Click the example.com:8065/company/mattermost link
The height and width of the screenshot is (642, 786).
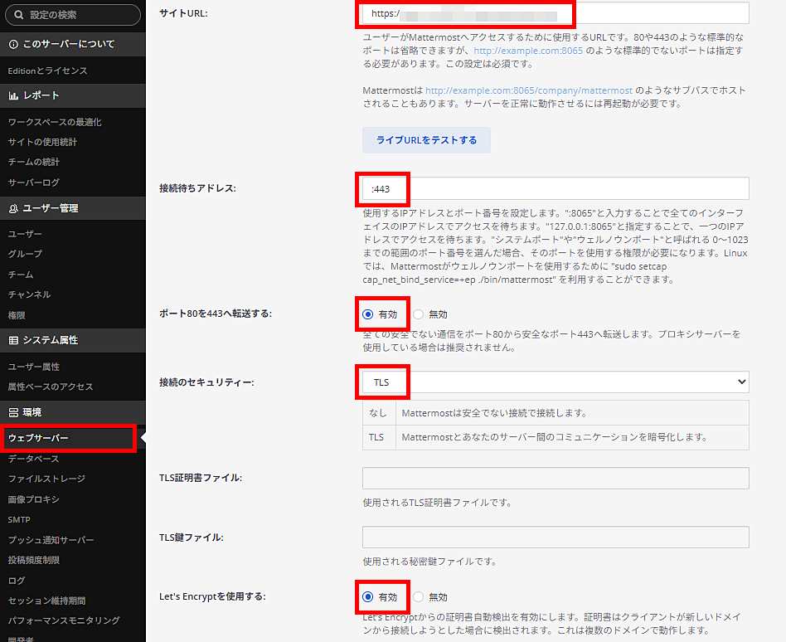point(529,90)
